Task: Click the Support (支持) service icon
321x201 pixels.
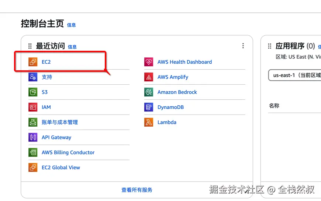Action: click(x=33, y=77)
